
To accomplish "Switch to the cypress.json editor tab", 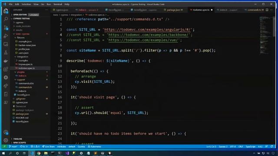I will pos(61,10).
